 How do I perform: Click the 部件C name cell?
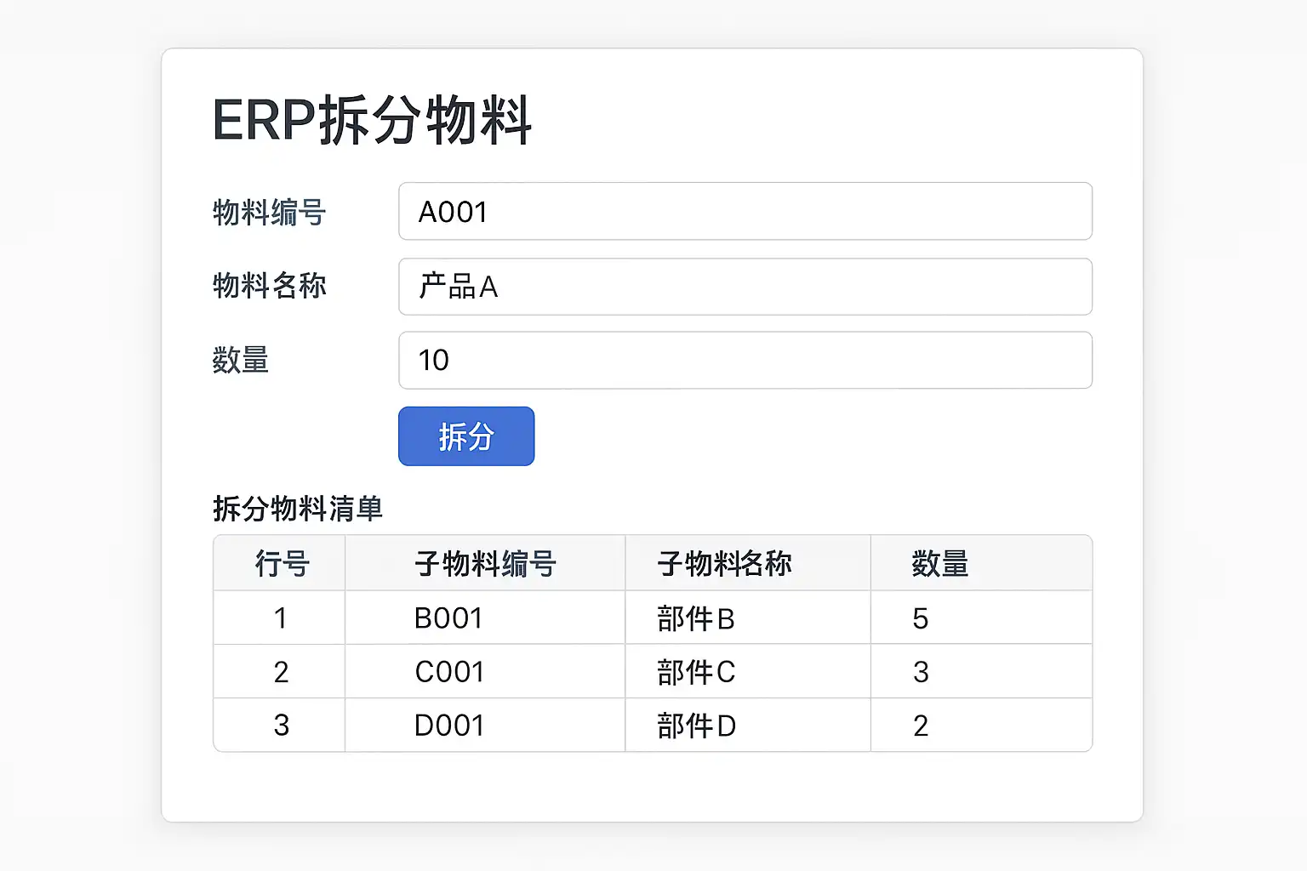tap(748, 671)
